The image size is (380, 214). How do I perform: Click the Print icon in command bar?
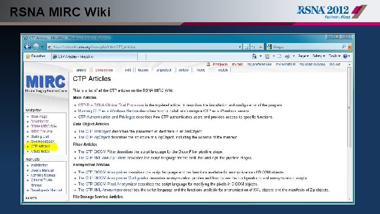point(287,57)
